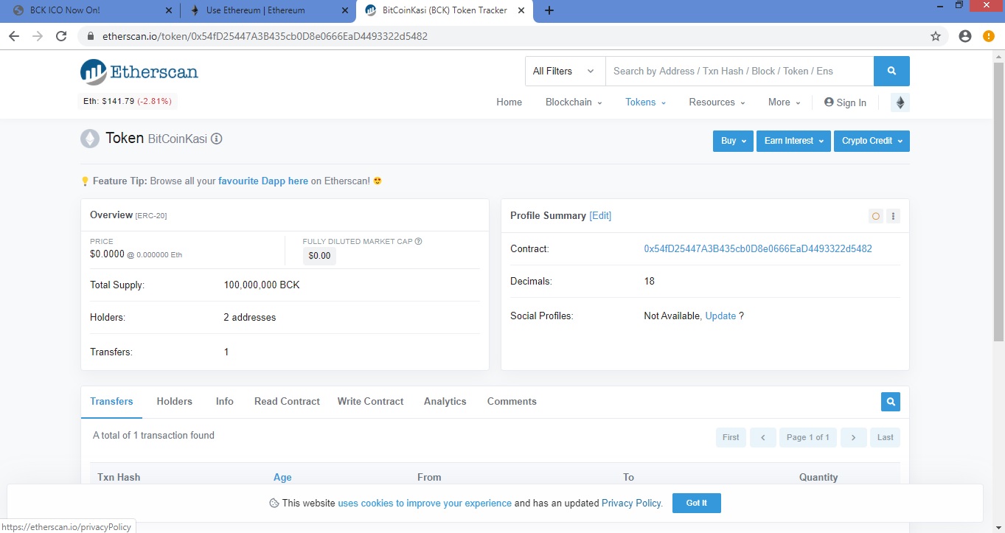Open the Chrome profile avatar icon
This screenshot has height=533, width=1005.
[x=965, y=36]
